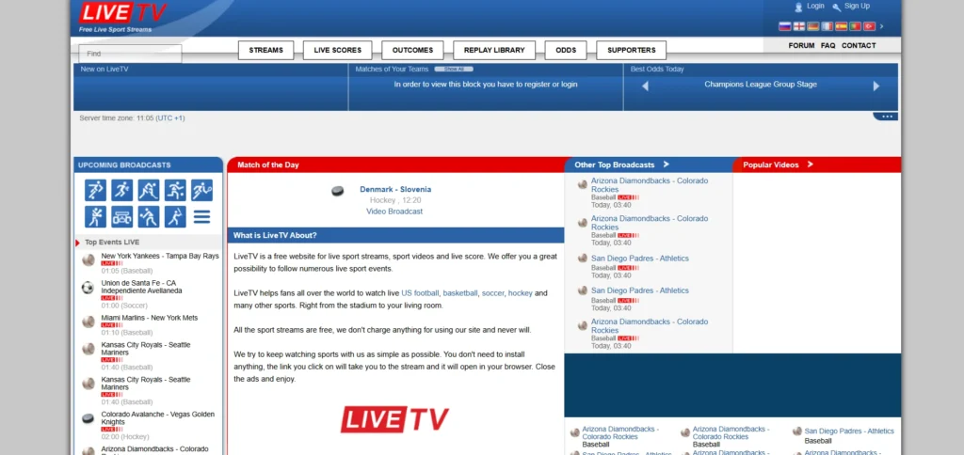Open the Replay Library menu

coord(494,51)
